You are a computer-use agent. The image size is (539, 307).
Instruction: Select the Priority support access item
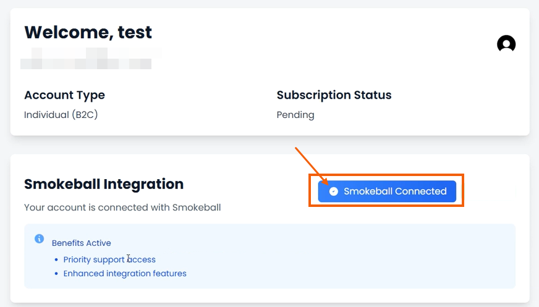coord(109,259)
